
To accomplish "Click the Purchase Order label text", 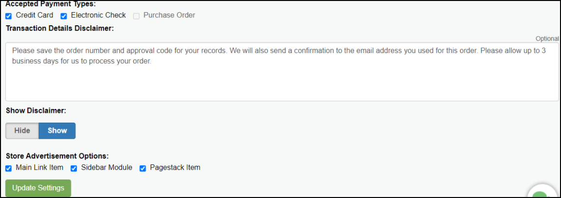I will coord(169,16).
